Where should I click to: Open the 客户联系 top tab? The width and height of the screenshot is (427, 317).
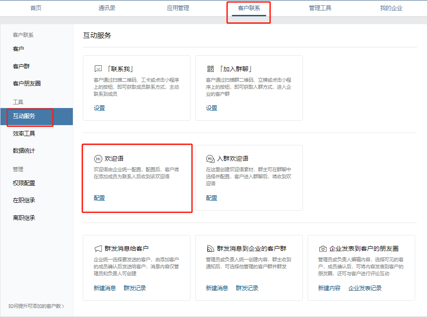click(249, 8)
